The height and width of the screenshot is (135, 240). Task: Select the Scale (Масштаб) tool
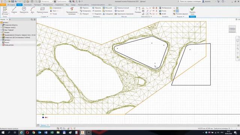point(107,8)
